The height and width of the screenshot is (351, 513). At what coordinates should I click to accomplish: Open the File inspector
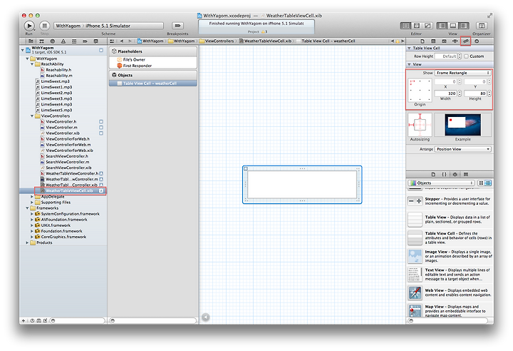tap(423, 41)
